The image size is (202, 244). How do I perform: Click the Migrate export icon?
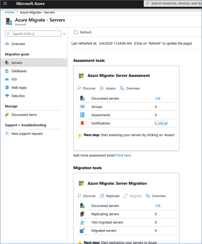coord(126,196)
